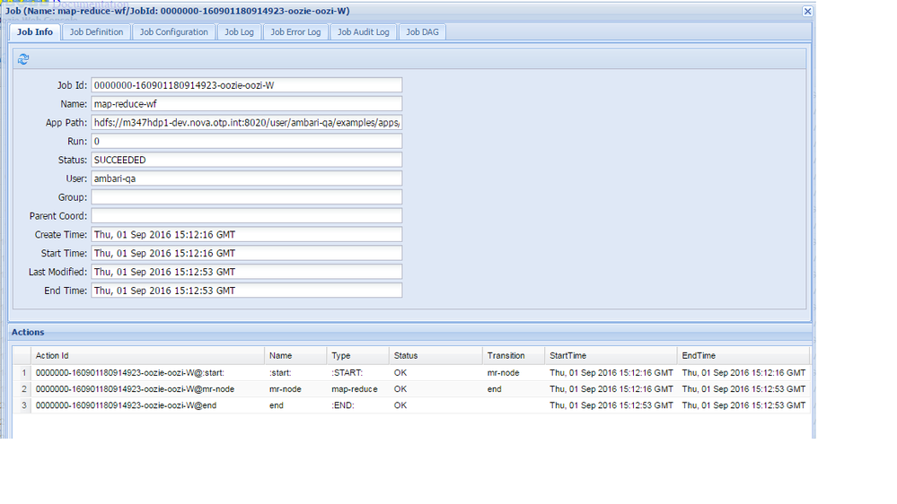Image resolution: width=897 pixels, height=504 pixels.
Task: Click the empty Parent Coord field
Action: (247, 216)
